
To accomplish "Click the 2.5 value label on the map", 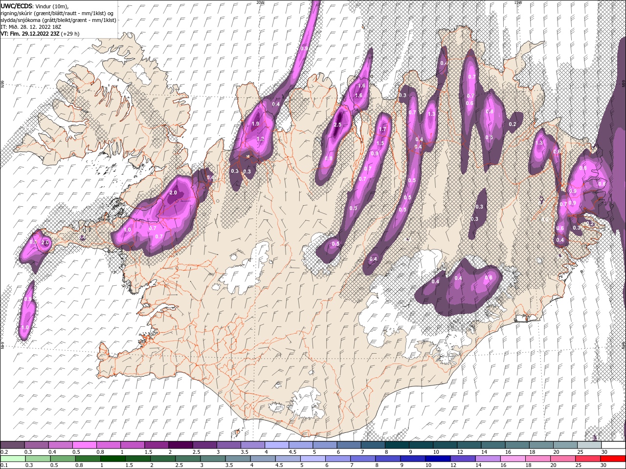I will pyautogui.click(x=337, y=125).
